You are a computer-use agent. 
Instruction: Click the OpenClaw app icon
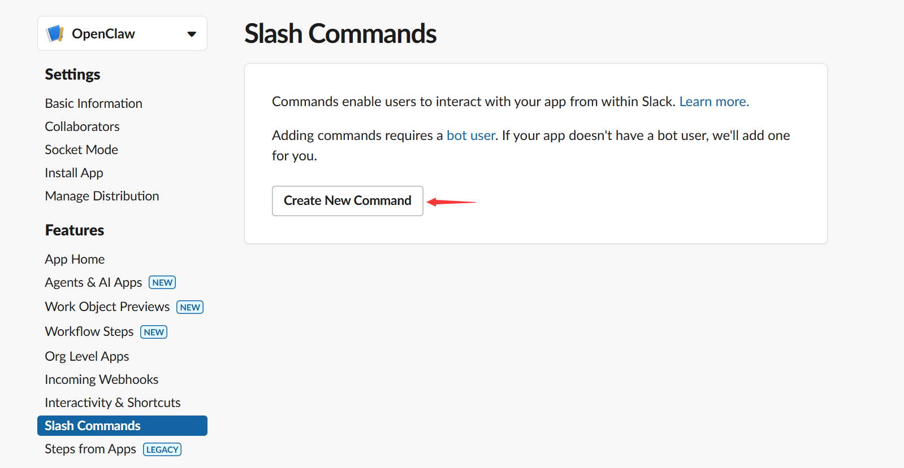[x=55, y=34]
